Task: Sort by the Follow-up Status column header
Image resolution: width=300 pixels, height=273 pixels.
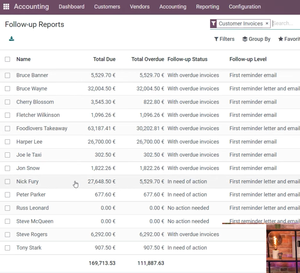Action: coord(187,59)
